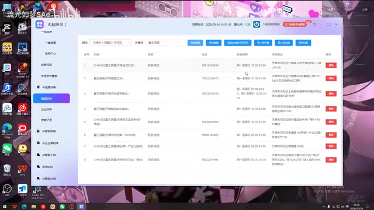The image size is (374, 210).
Task: Click the notification icon in system tray
Action: point(368,206)
